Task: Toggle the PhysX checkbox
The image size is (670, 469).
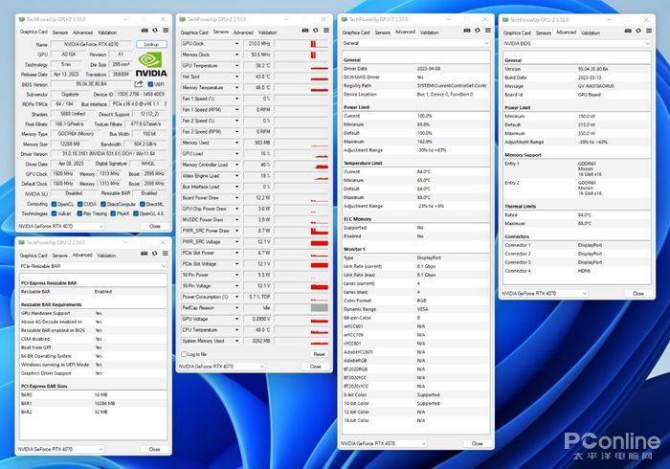Action: point(113,213)
